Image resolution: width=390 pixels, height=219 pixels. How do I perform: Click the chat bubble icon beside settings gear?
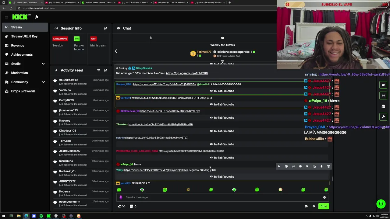coord(306,206)
